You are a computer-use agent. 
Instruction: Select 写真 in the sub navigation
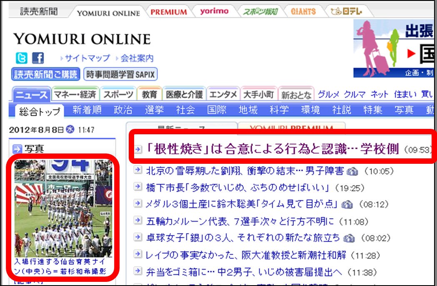pyautogui.click(x=404, y=110)
